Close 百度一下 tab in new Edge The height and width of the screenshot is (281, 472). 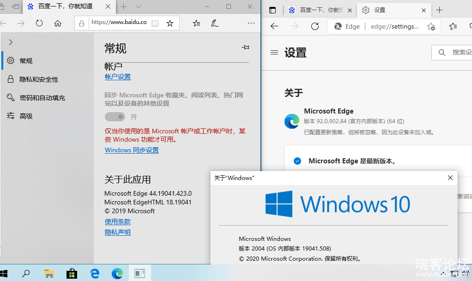point(350,10)
